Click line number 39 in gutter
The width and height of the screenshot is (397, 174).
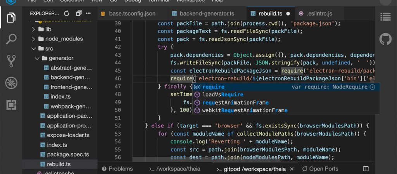[x=118, y=23]
